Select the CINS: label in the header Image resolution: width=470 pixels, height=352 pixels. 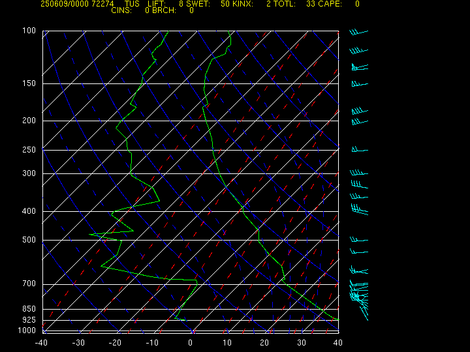[x=121, y=10]
